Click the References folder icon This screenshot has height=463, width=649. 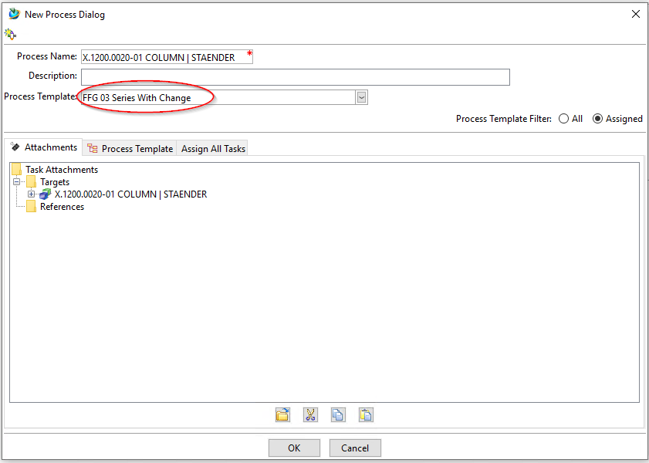[31, 207]
